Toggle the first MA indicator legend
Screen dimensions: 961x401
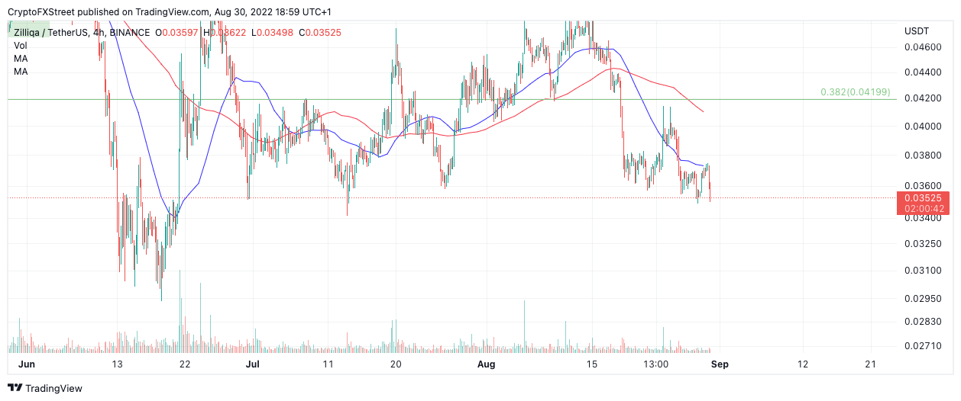[21, 59]
